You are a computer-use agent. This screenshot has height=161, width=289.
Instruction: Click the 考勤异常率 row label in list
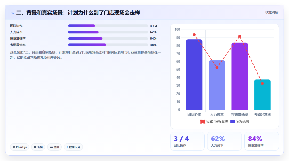18,45
